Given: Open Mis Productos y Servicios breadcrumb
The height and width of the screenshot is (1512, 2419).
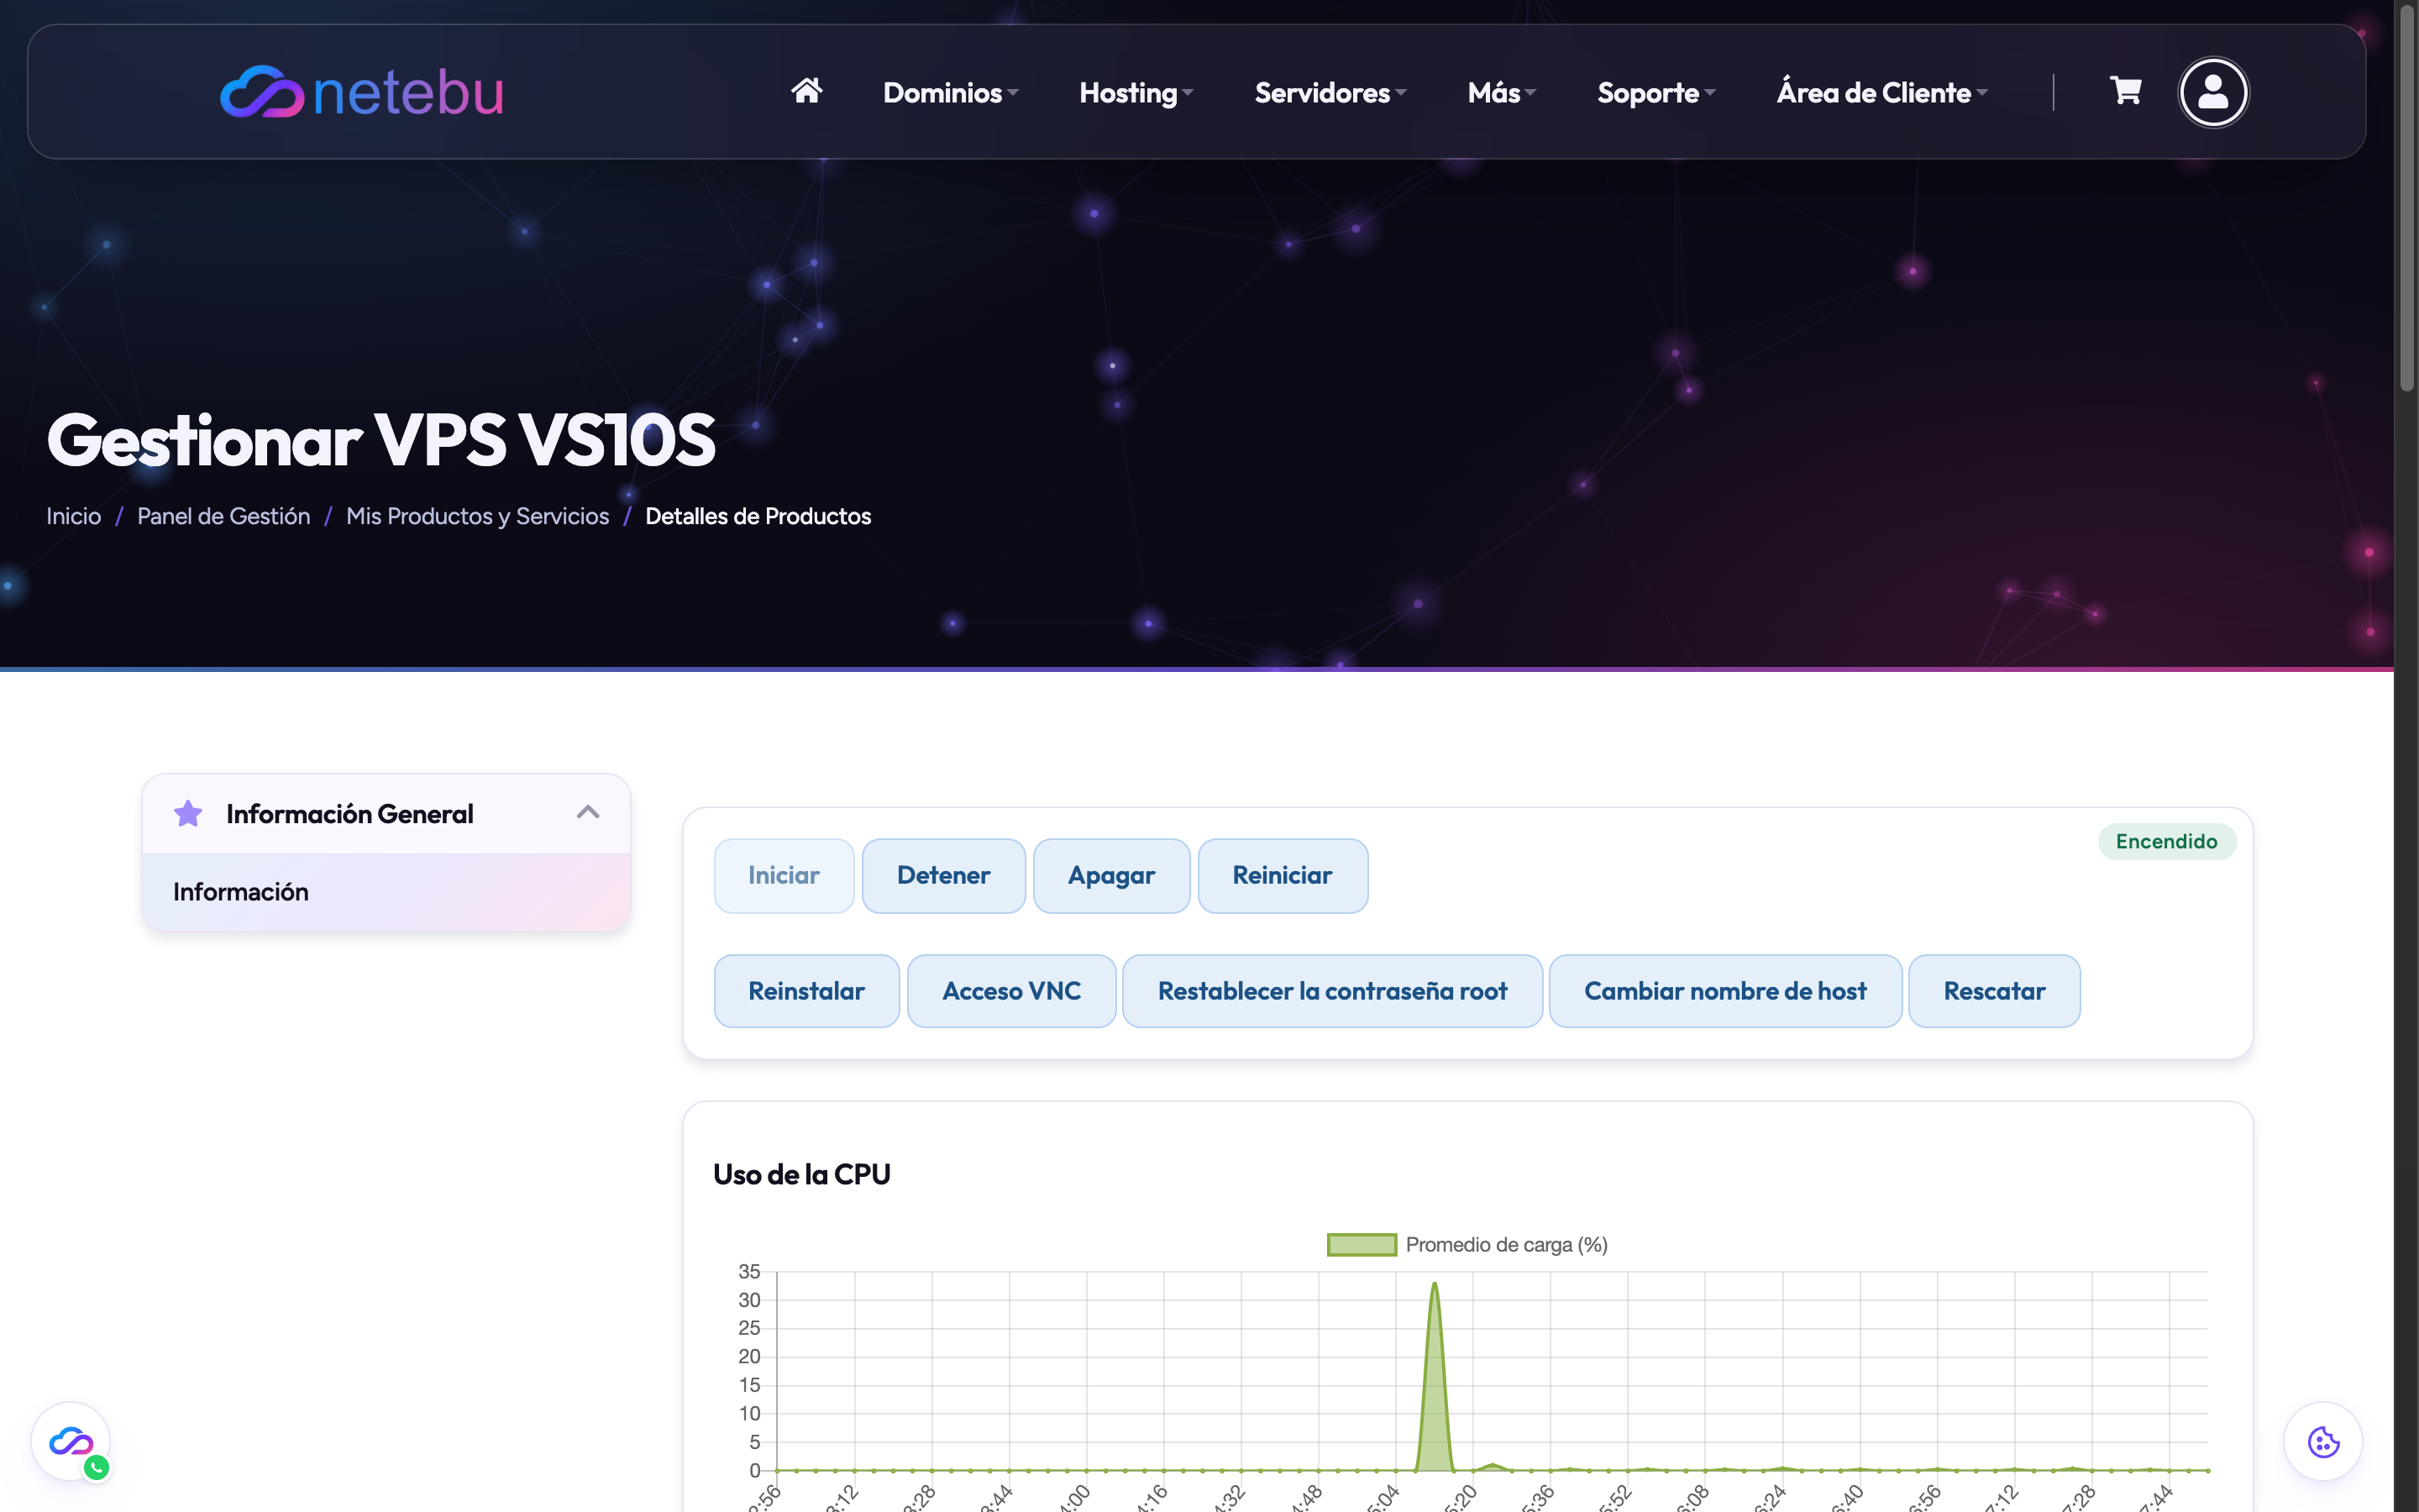Looking at the screenshot, I should tap(478, 516).
